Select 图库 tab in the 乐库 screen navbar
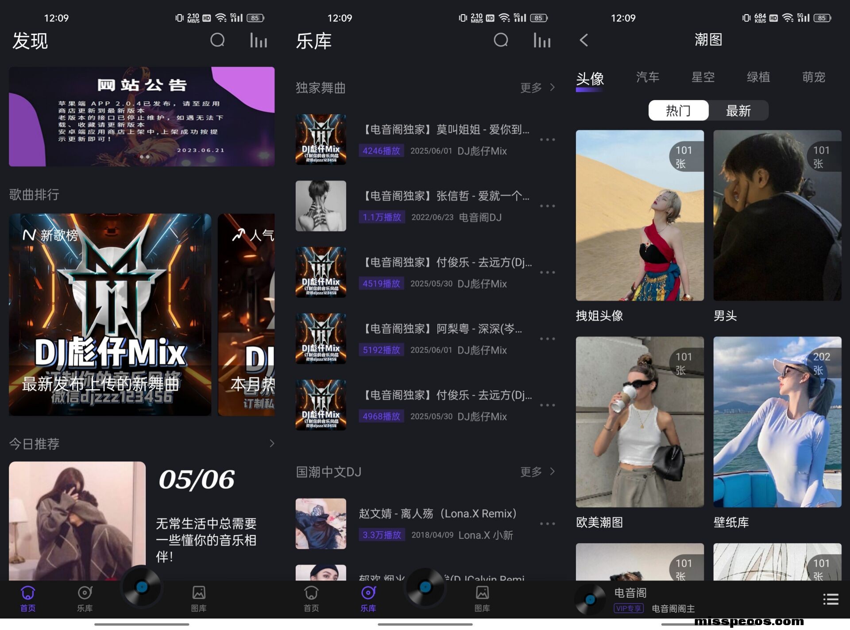Screen dimensions: 850x630 pos(482,599)
